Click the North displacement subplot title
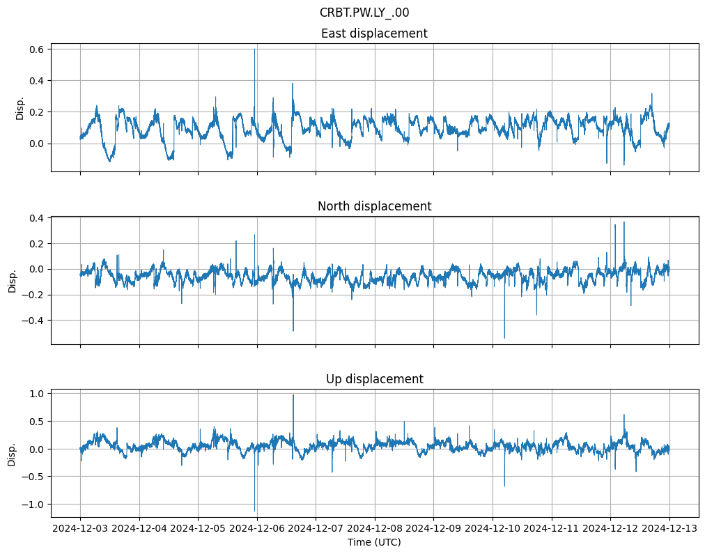705x554 pixels. [374, 206]
